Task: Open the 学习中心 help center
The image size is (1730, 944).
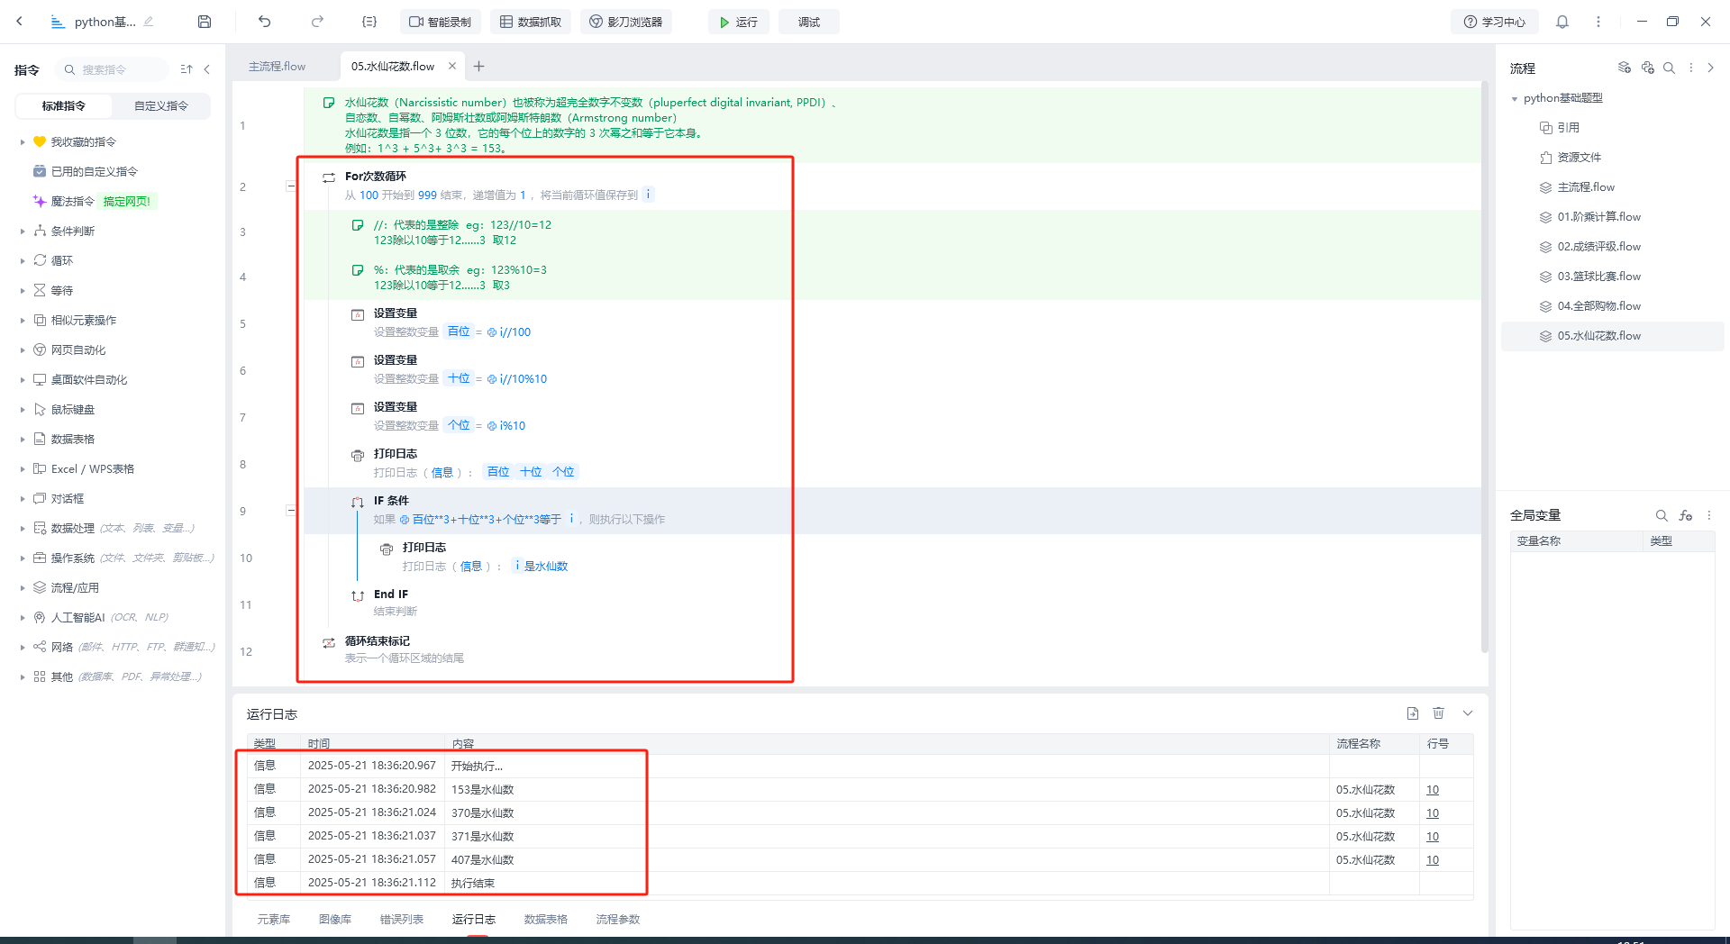Action: [1493, 21]
